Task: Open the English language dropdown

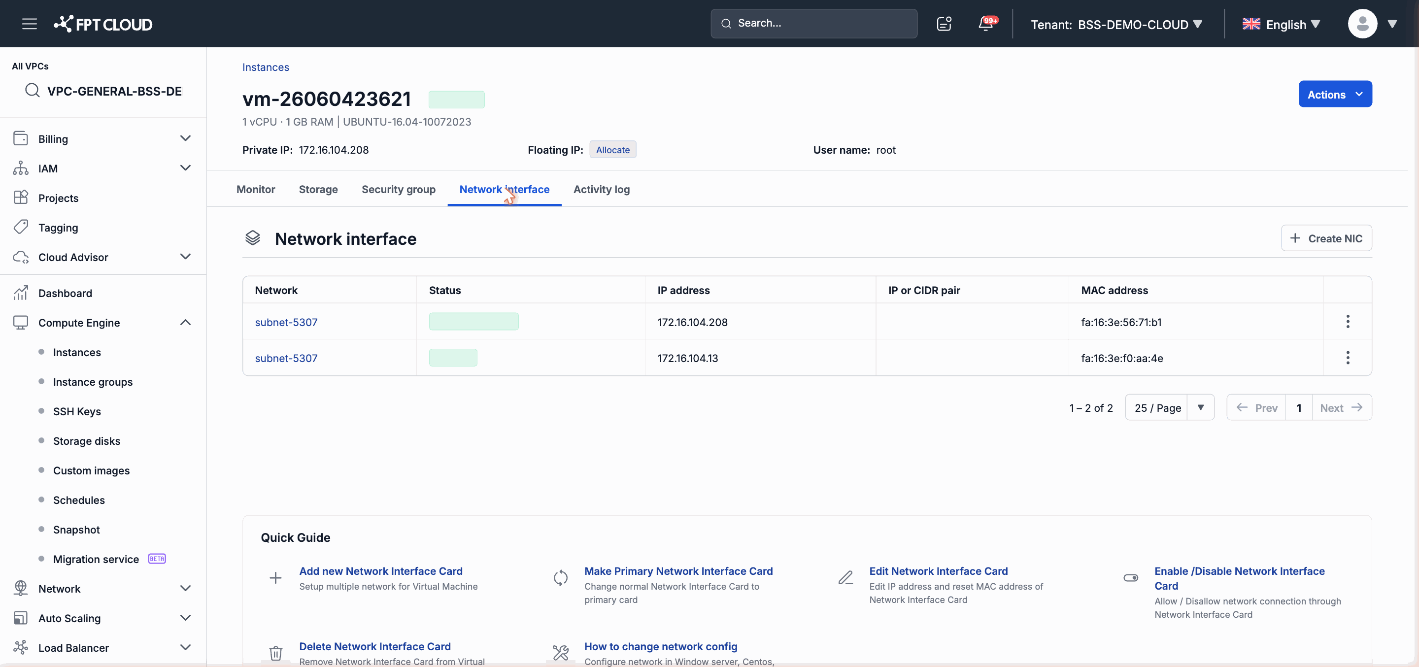Action: [x=1281, y=24]
